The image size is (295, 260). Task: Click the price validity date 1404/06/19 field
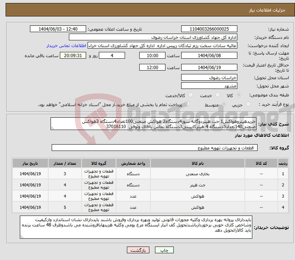[x=209, y=67]
